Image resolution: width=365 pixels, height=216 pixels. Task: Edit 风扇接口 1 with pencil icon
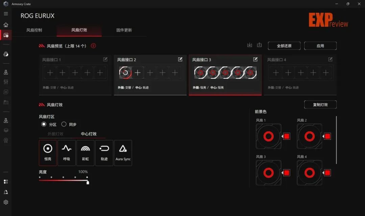point(105,59)
